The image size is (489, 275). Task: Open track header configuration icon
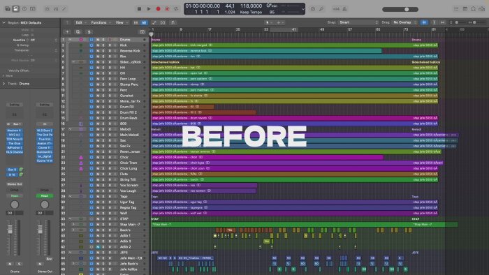pyautogui.click(x=143, y=32)
